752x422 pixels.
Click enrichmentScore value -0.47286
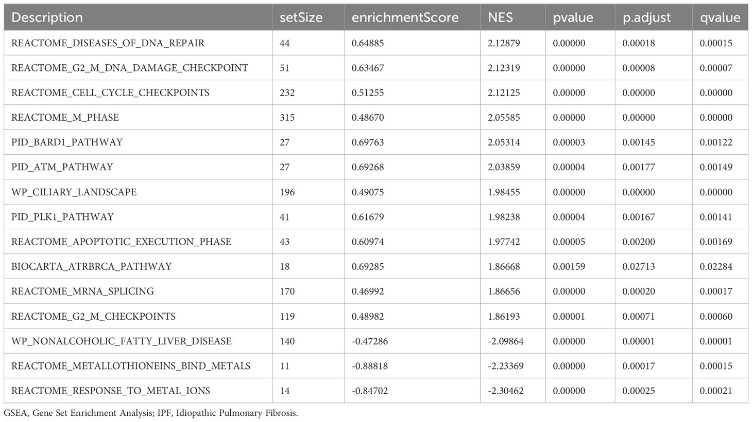click(x=370, y=341)
